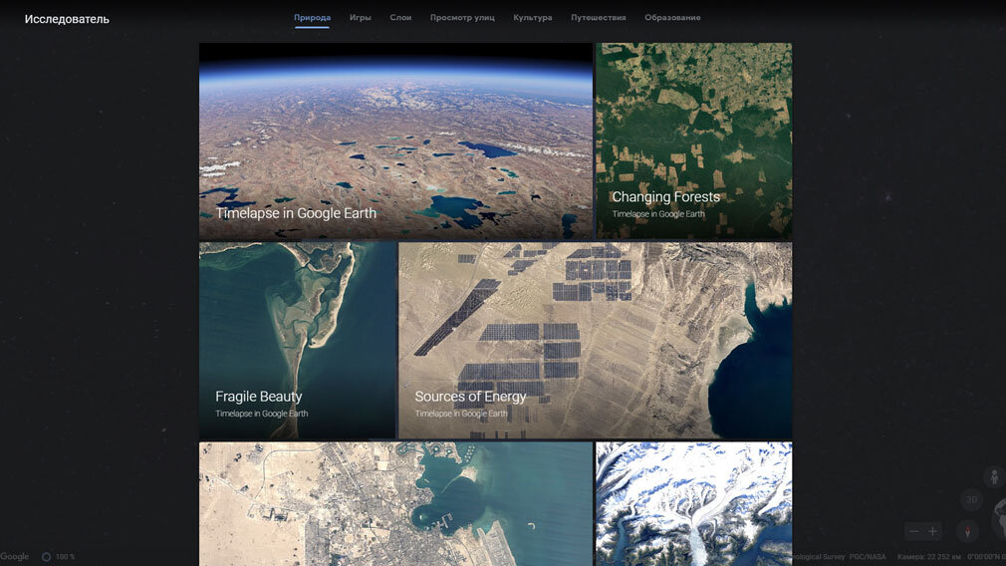Select the Природа tab

tap(312, 17)
